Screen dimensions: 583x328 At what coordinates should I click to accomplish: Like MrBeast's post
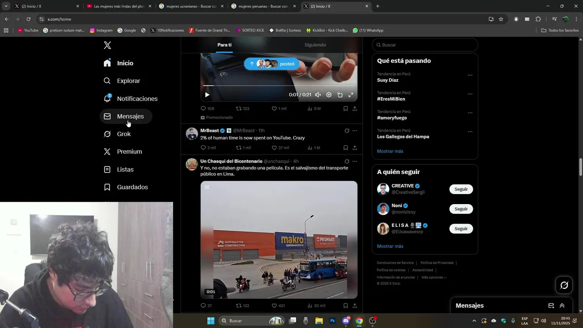click(x=280, y=148)
